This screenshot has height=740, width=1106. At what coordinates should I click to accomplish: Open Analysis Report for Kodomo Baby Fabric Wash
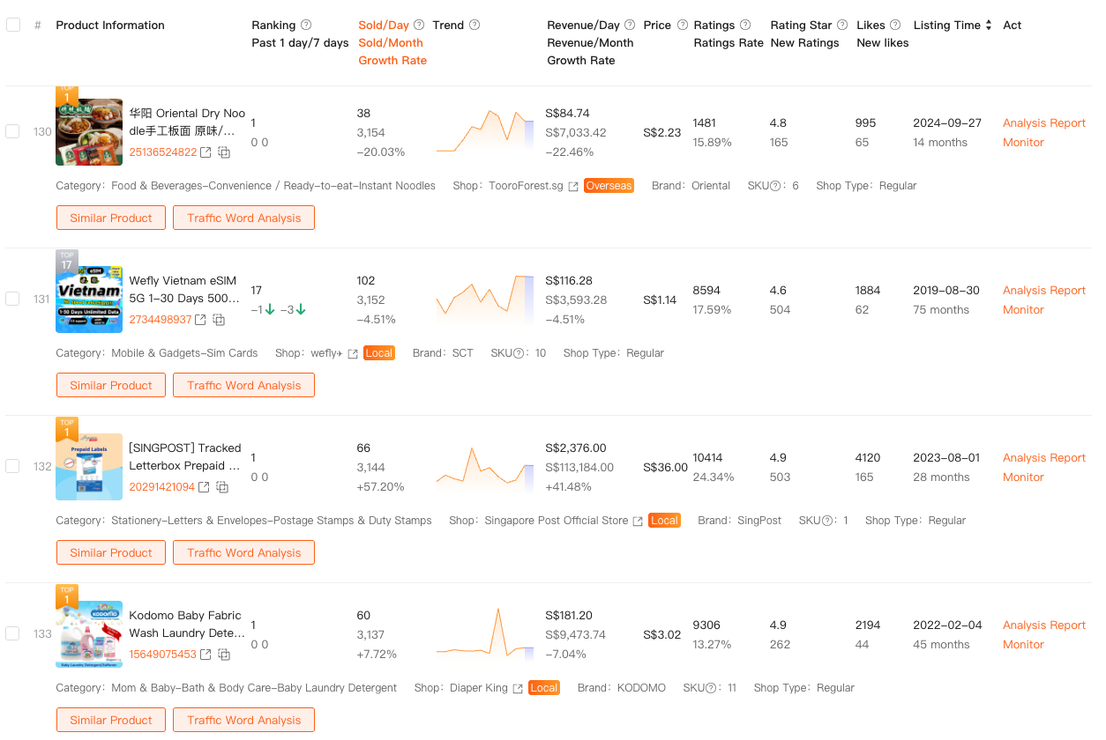[x=1043, y=625]
